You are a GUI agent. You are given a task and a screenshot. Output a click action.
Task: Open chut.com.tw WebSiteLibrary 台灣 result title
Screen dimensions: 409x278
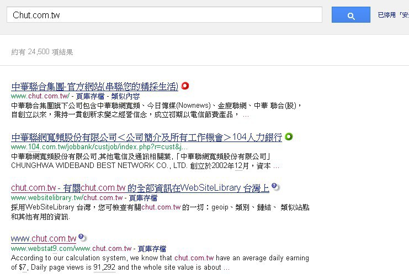pyautogui.click(x=140, y=188)
